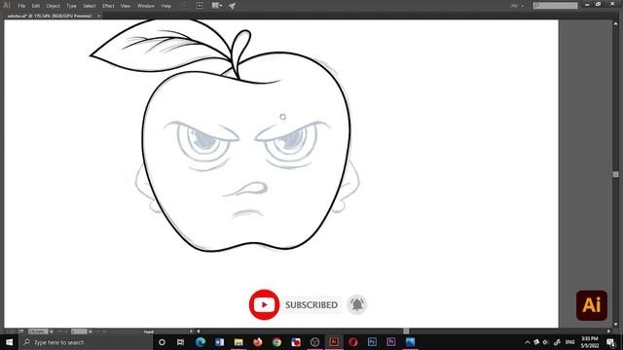623x350 pixels.
Task: Click the vertical scrollbar thumb
Action: pos(615,174)
